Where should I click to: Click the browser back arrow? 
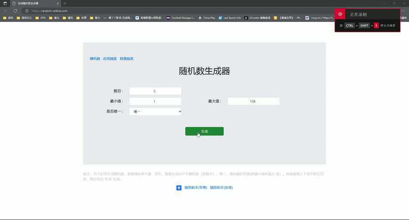6,10
